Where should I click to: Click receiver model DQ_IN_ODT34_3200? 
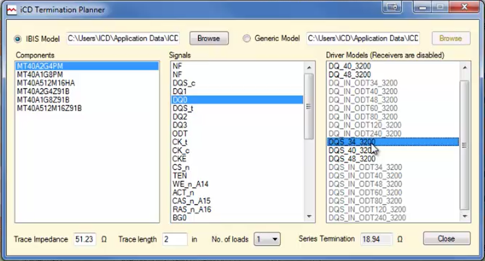click(393, 83)
